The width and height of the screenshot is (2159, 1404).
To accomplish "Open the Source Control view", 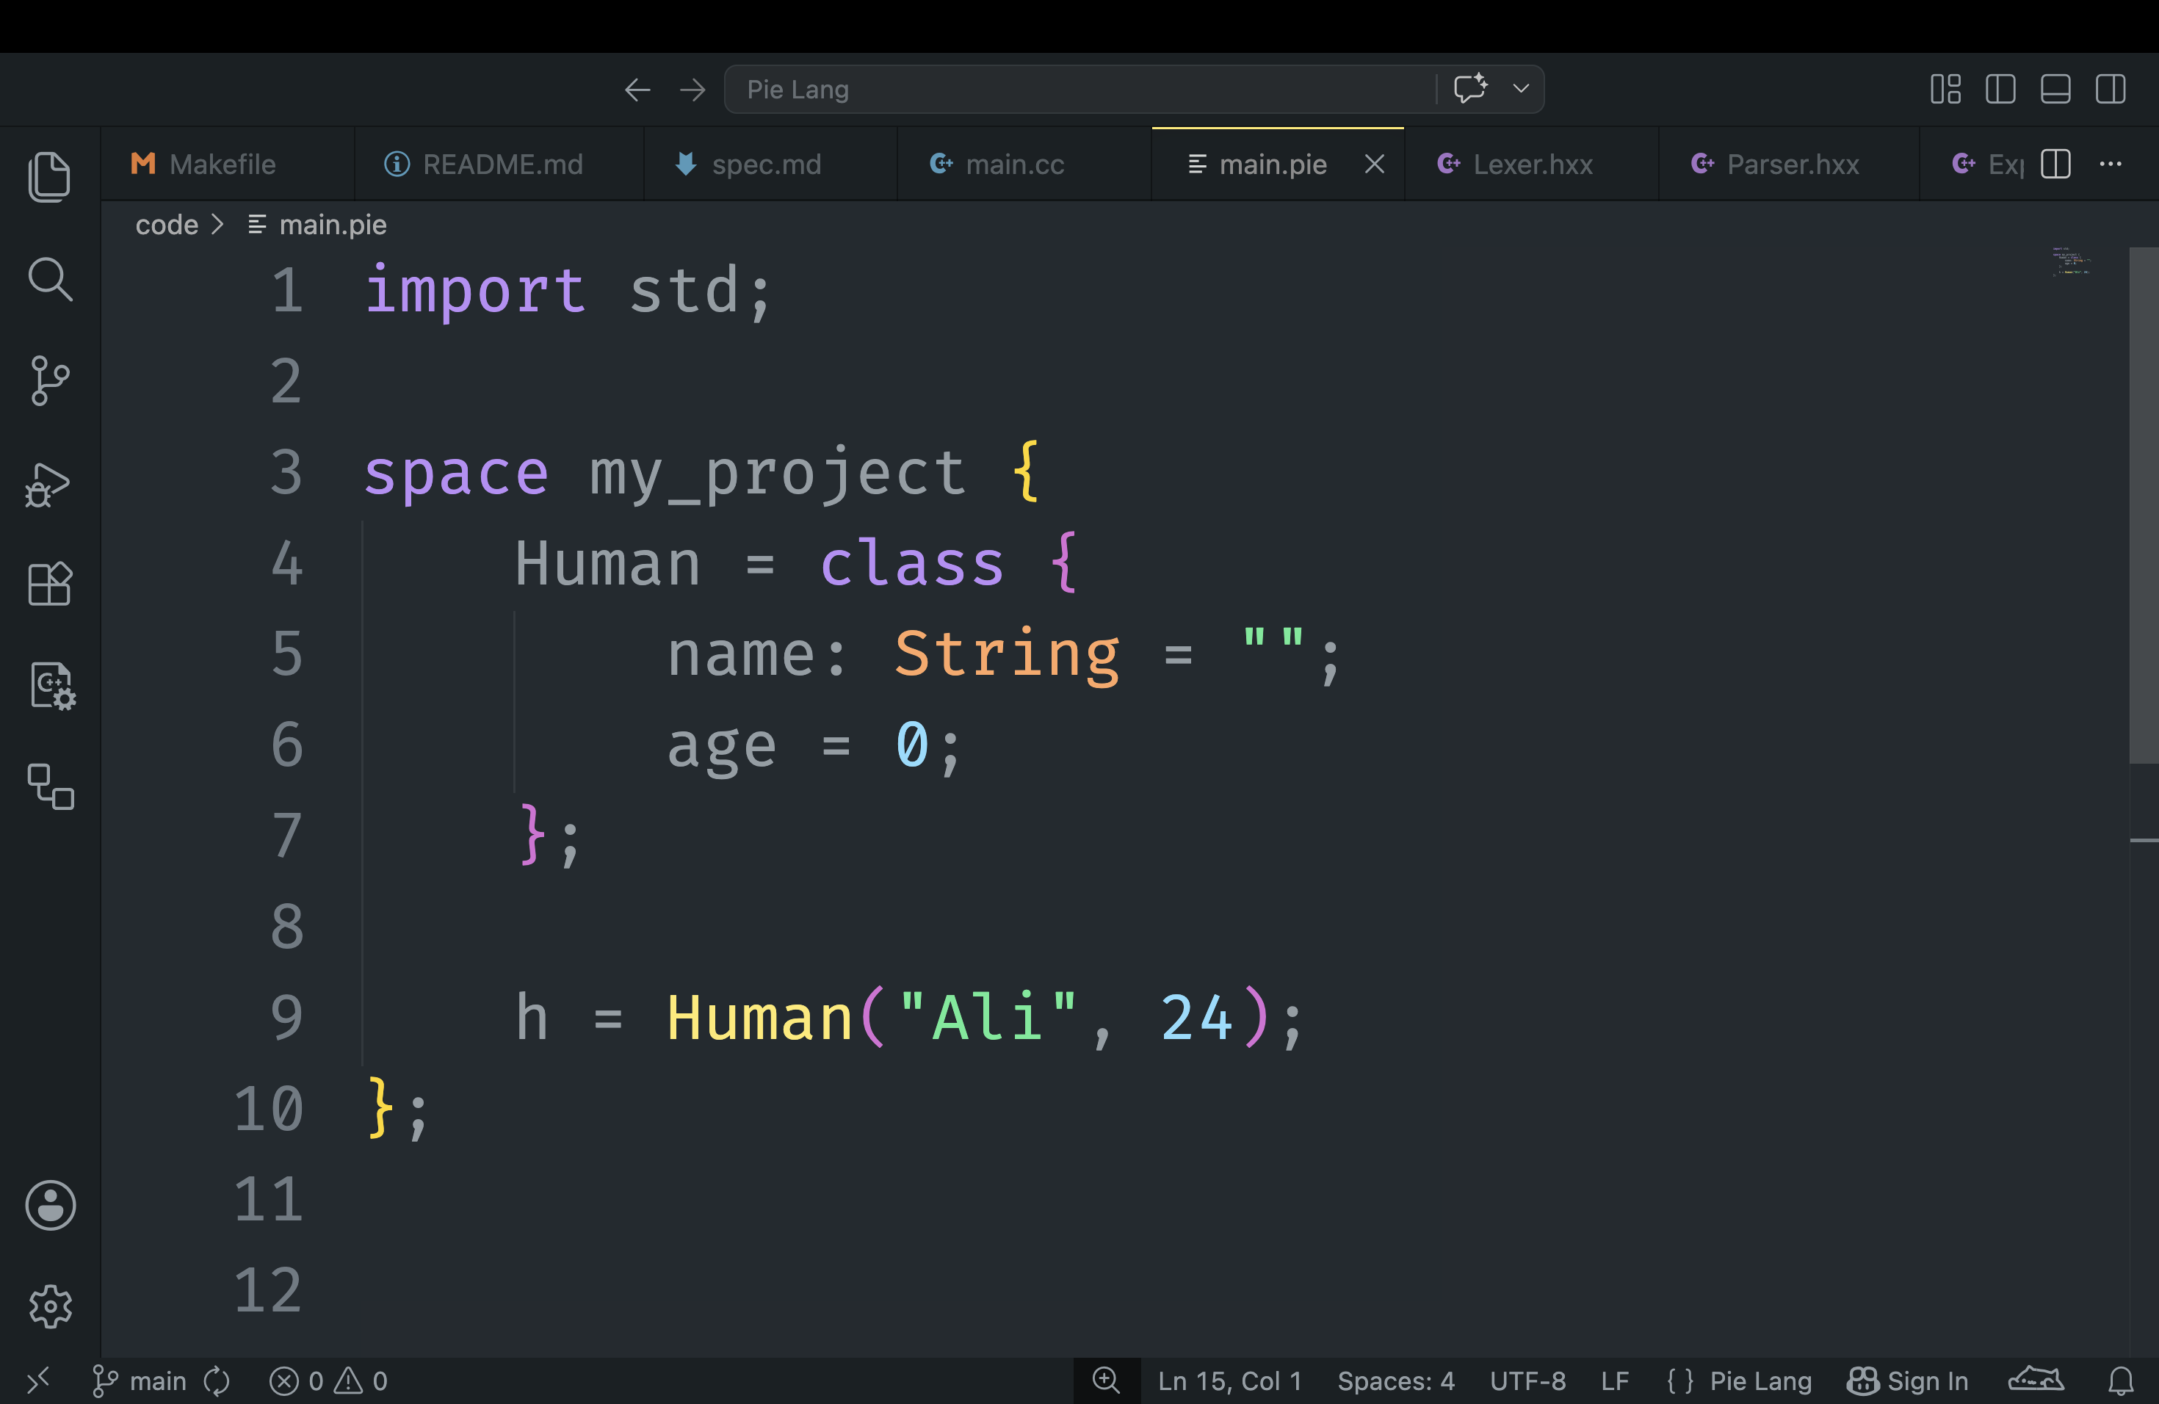I will pyautogui.click(x=50, y=381).
